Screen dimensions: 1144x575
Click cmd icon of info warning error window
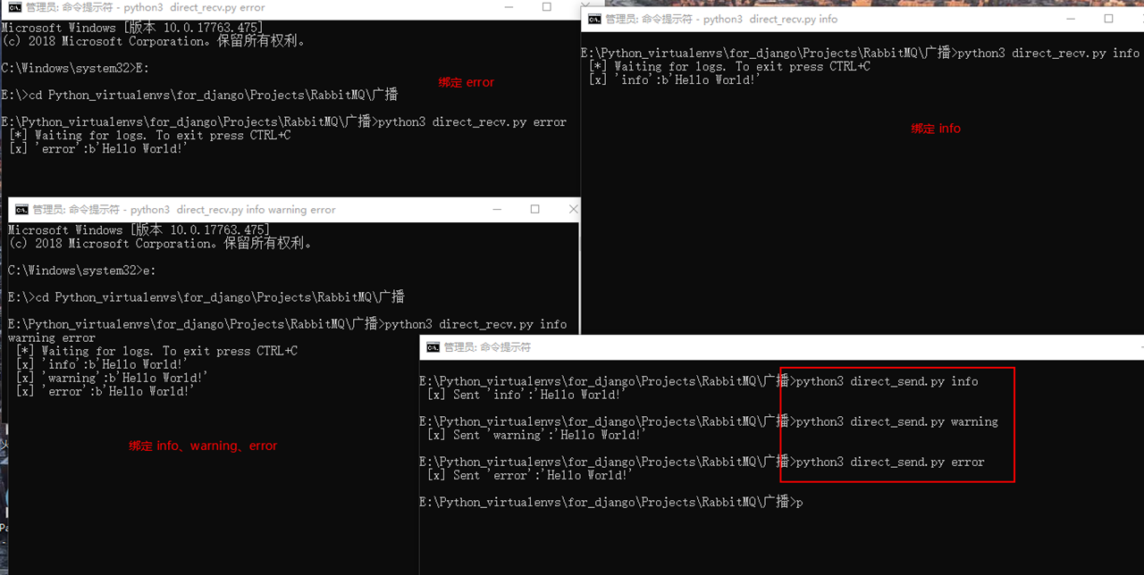[x=21, y=210]
